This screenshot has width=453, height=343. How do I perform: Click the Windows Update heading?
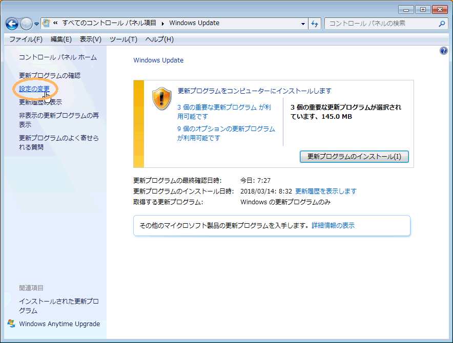pyautogui.click(x=158, y=60)
